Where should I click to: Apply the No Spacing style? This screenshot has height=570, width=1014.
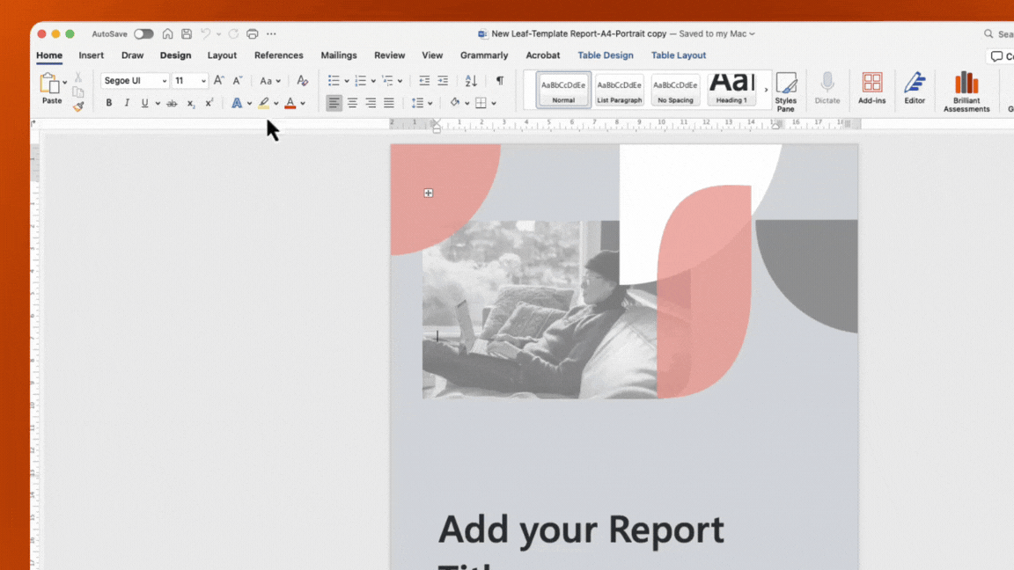coord(675,89)
